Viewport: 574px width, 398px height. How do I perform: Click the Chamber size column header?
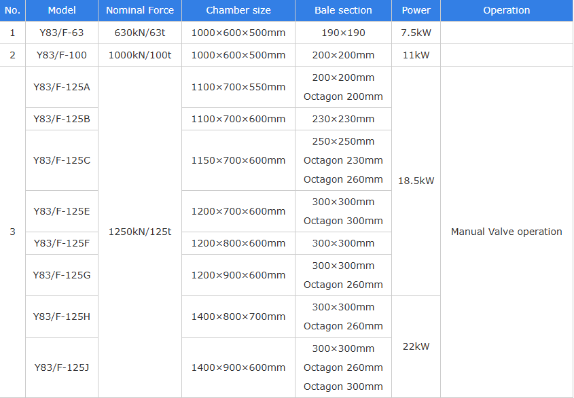238,10
